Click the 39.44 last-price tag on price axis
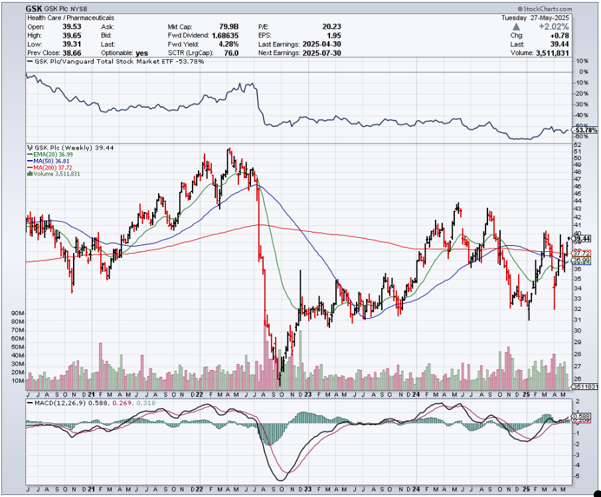Image resolution: width=601 pixels, height=497 pixels. tap(582, 239)
